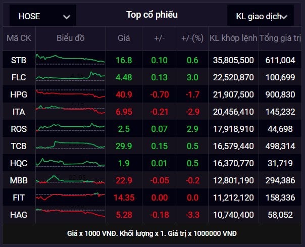Open the FLC mini price chart
Viewport: 305px width, 247px height.
(70, 76)
